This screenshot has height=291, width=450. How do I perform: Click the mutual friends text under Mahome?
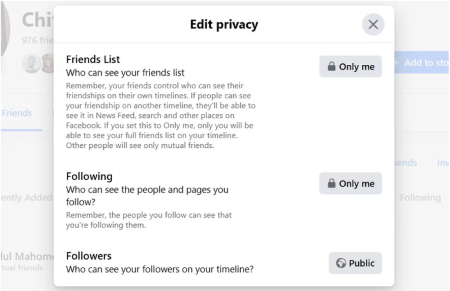tap(21, 268)
